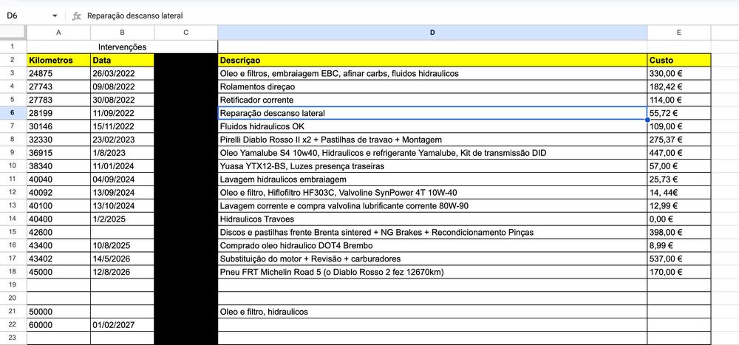Select row 18 header
Viewport: 739px width, 345px height.
point(13,272)
